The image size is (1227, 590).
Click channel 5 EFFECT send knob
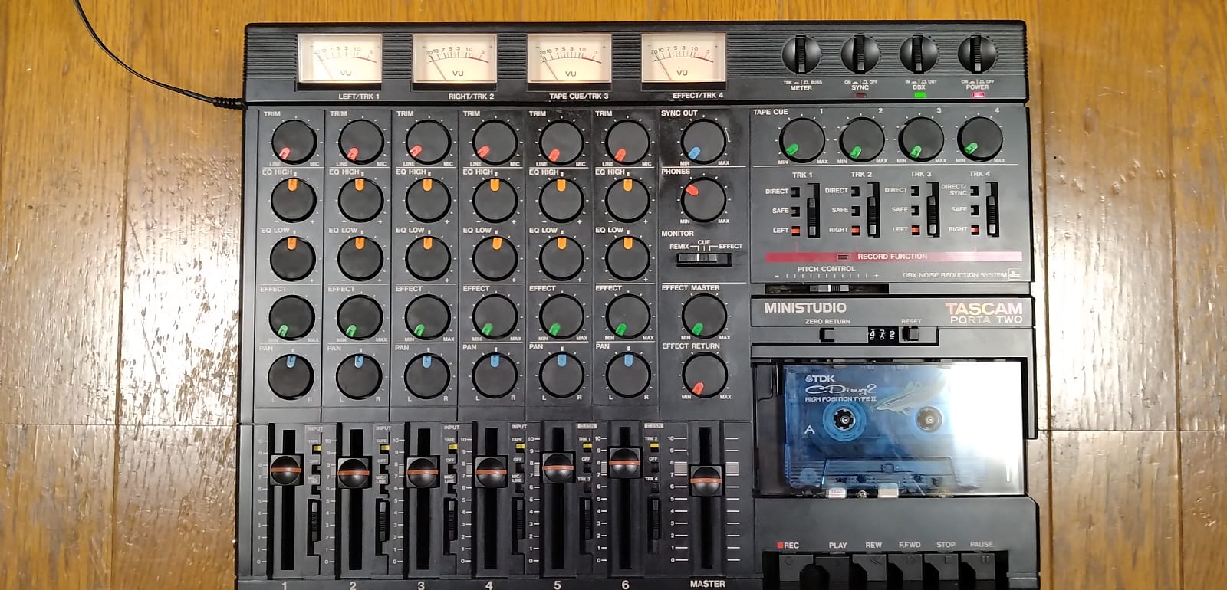coord(561,316)
